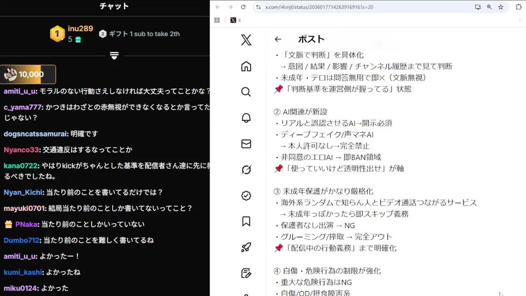View site information icon beside the URL
The width and height of the screenshot is (526, 296).
(x=258, y=7)
